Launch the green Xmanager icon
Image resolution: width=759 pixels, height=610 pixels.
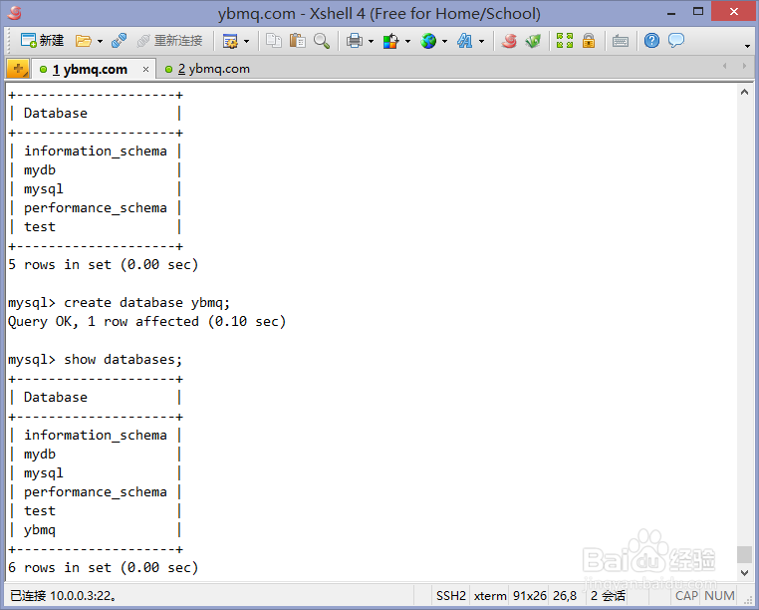[x=533, y=41]
